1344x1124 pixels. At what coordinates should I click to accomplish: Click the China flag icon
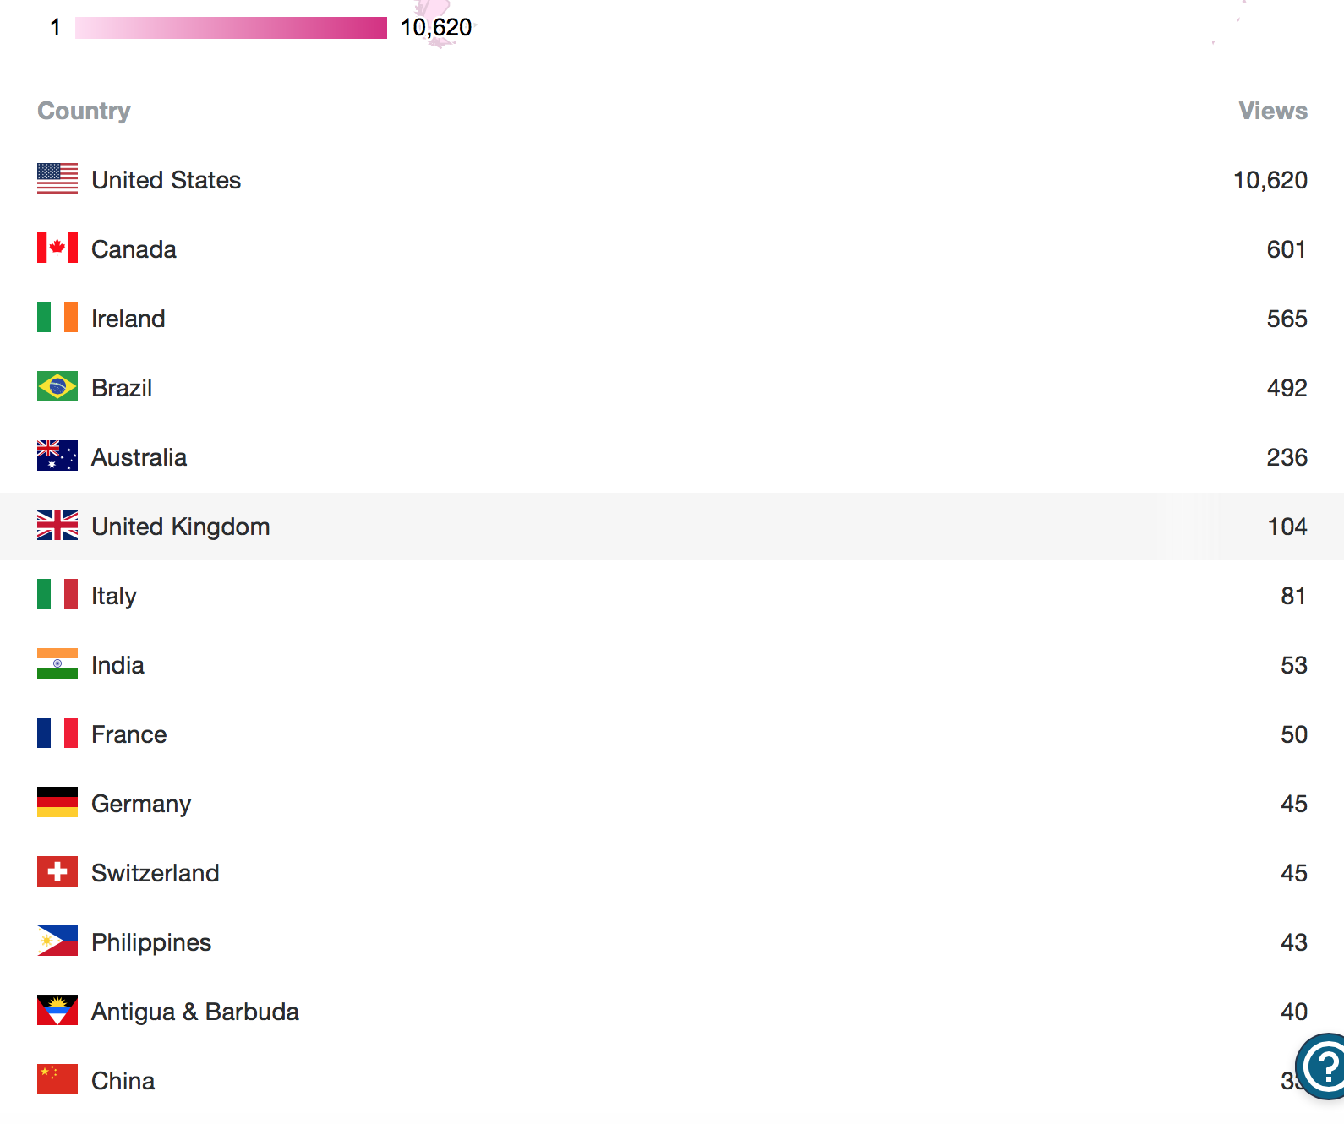57,1079
